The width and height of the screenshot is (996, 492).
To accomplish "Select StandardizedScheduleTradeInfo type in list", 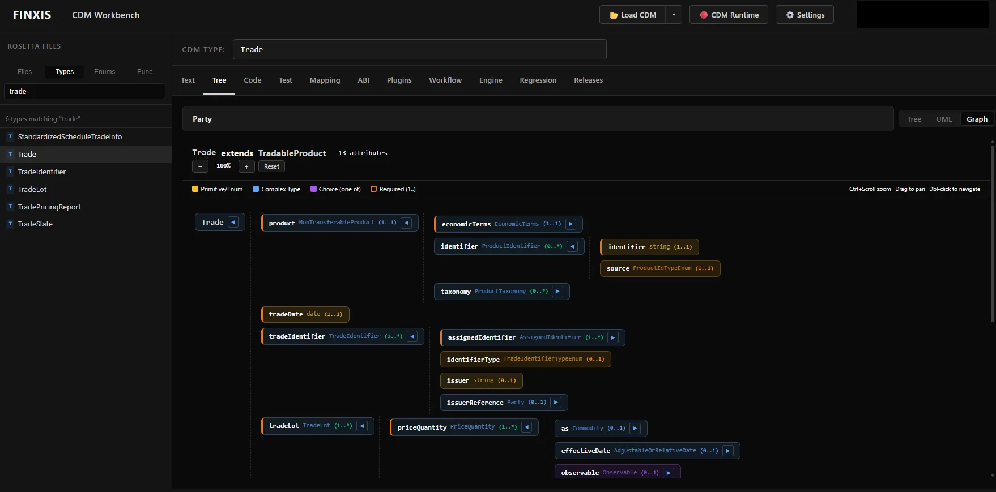I will [86, 136].
